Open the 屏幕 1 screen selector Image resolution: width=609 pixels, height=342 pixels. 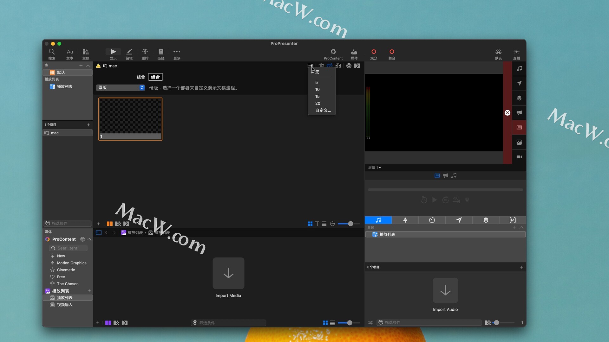[x=375, y=168]
